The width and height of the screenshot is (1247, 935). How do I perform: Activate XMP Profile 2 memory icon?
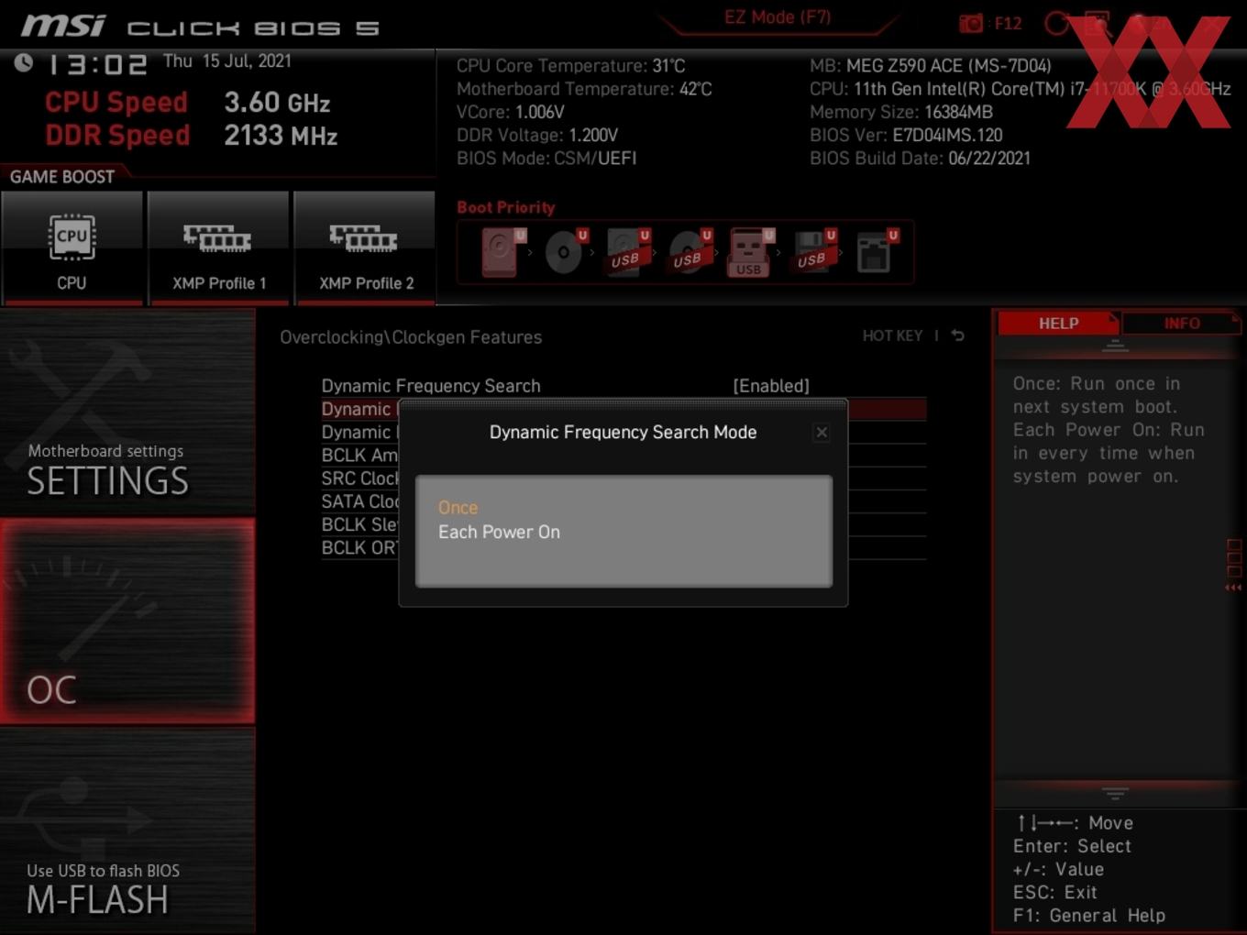[365, 247]
